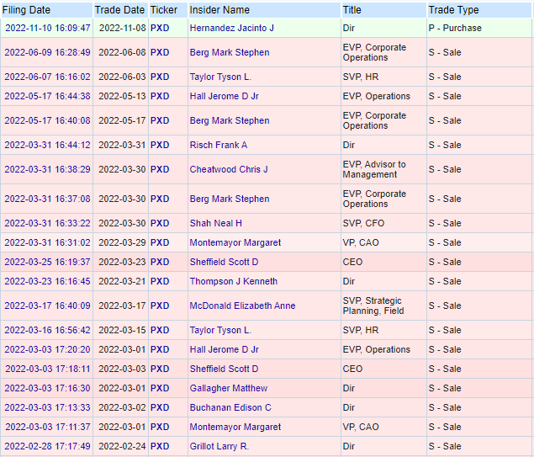Open Taylor Tyson L. on 2022-03-15 trade
534x457 pixels.
point(220,330)
